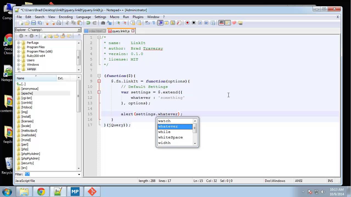The image size is (351, 197).
Task: Expand the PerfLogs tree node
Action: pyautogui.click(x=19, y=43)
